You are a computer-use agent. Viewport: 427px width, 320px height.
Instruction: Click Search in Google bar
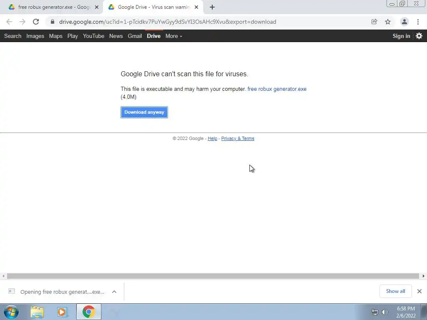(13, 36)
